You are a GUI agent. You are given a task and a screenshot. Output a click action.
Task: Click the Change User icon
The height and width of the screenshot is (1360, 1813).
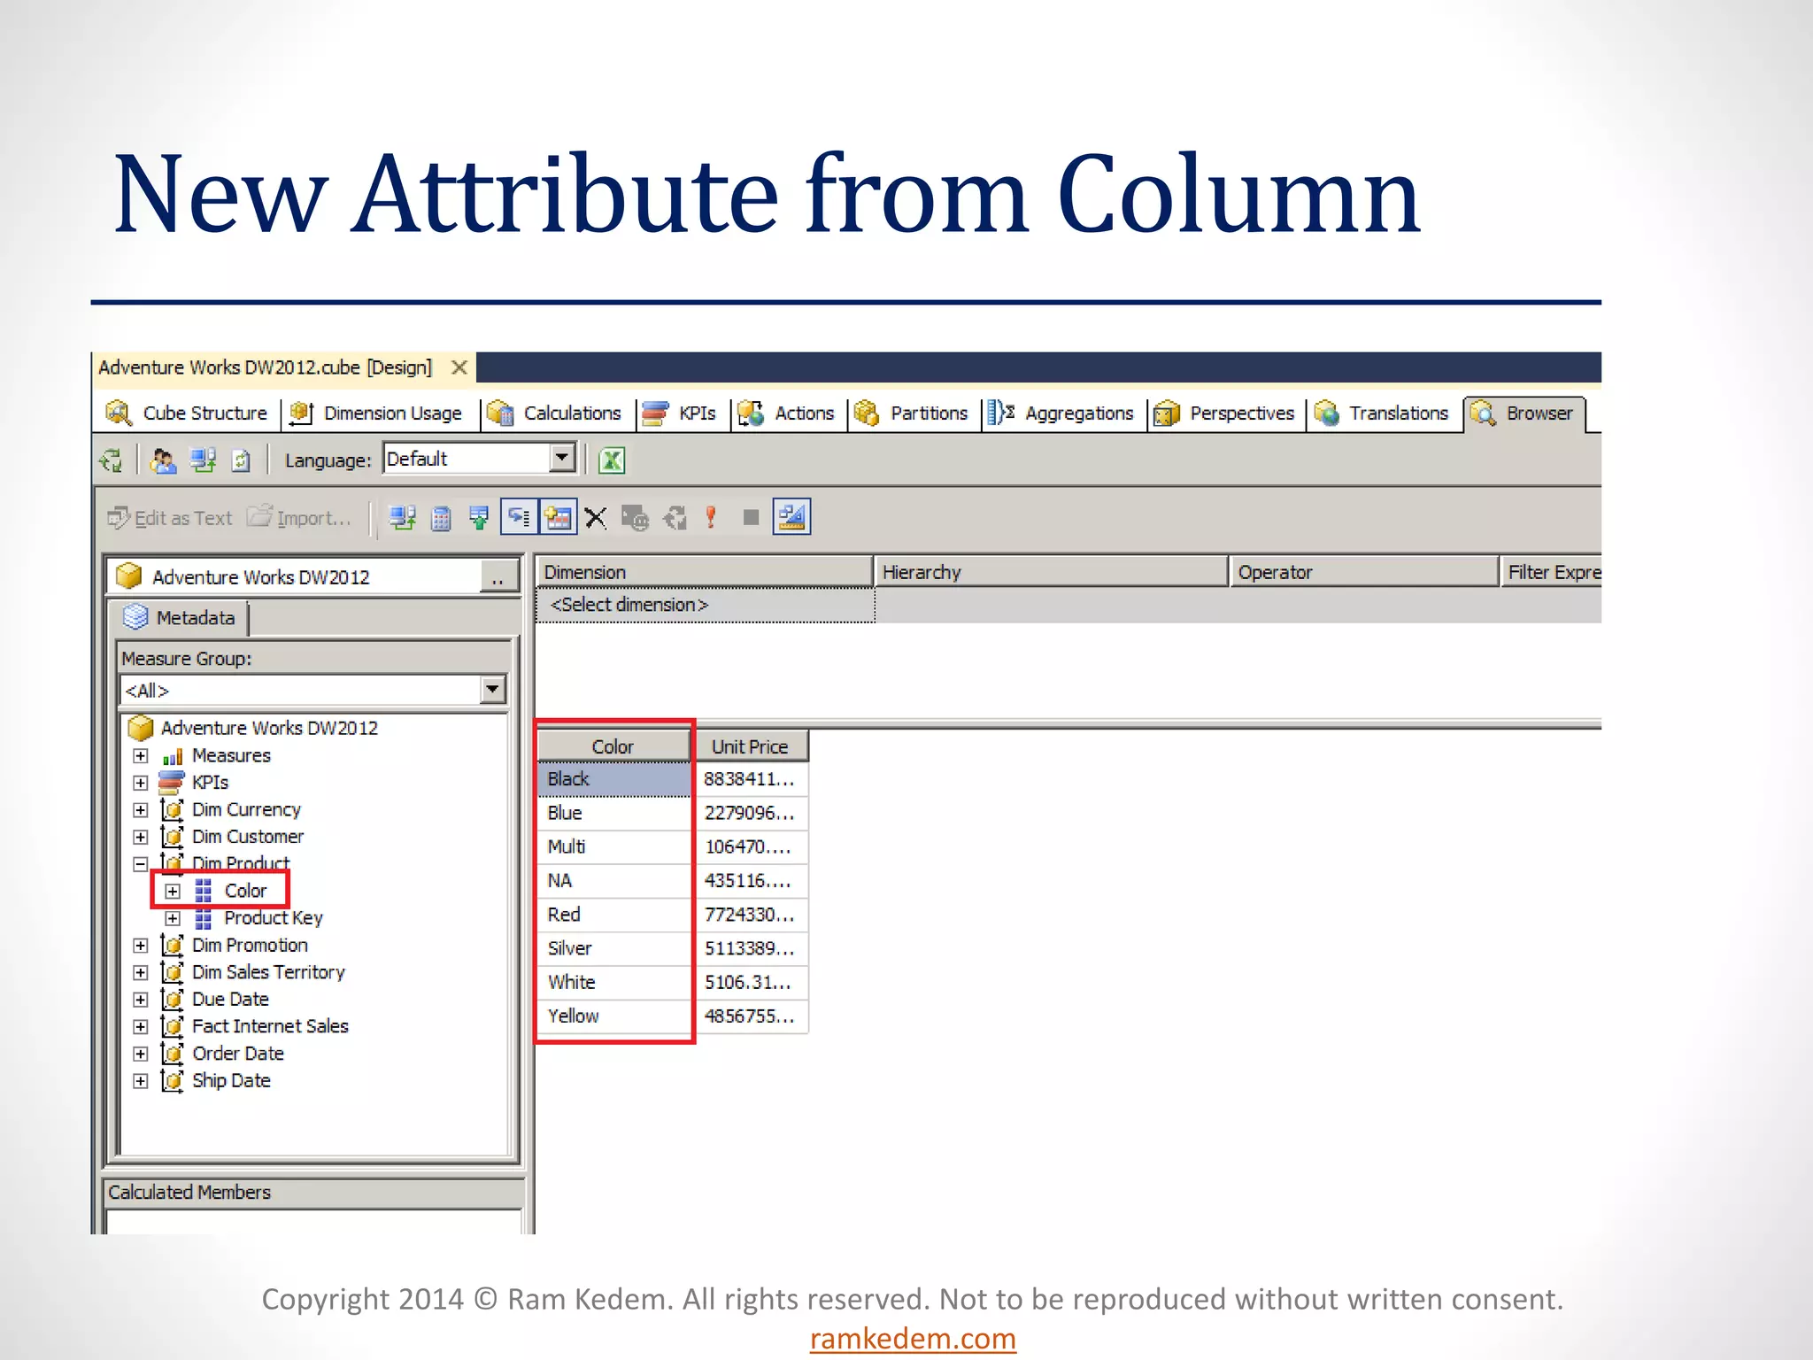click(x=163, y=460)
